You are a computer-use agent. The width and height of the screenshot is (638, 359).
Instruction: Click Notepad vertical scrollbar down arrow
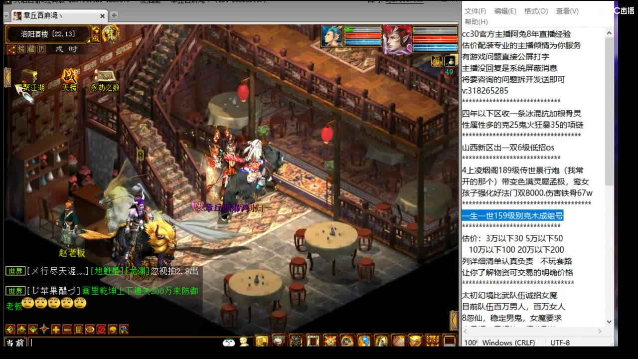point(609,322)
